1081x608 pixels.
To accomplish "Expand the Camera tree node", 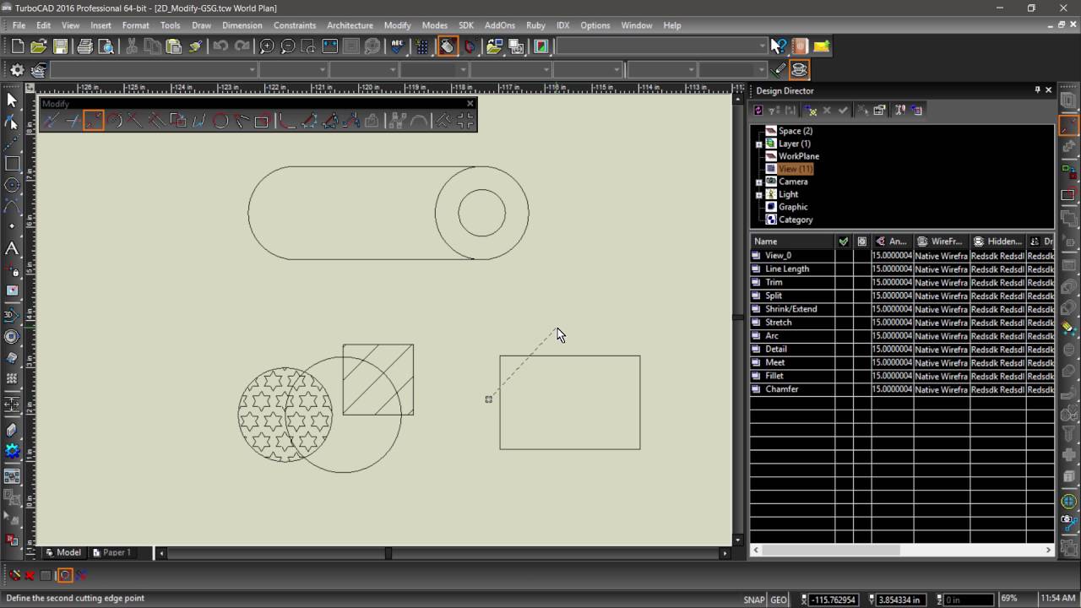I will pos(758,182).
